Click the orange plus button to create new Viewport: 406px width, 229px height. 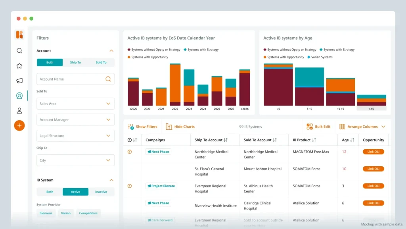click(x=19, y=125)
